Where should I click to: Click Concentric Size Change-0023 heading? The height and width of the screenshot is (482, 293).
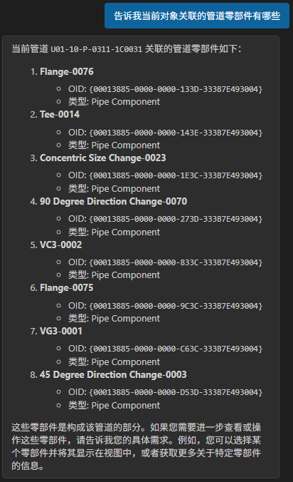click(102, 158)
